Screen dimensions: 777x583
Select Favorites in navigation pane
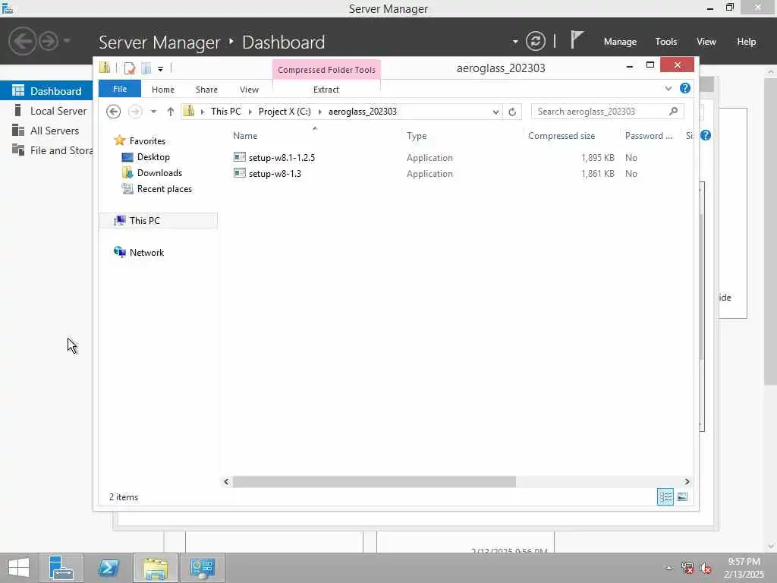[x=147, y=140]
